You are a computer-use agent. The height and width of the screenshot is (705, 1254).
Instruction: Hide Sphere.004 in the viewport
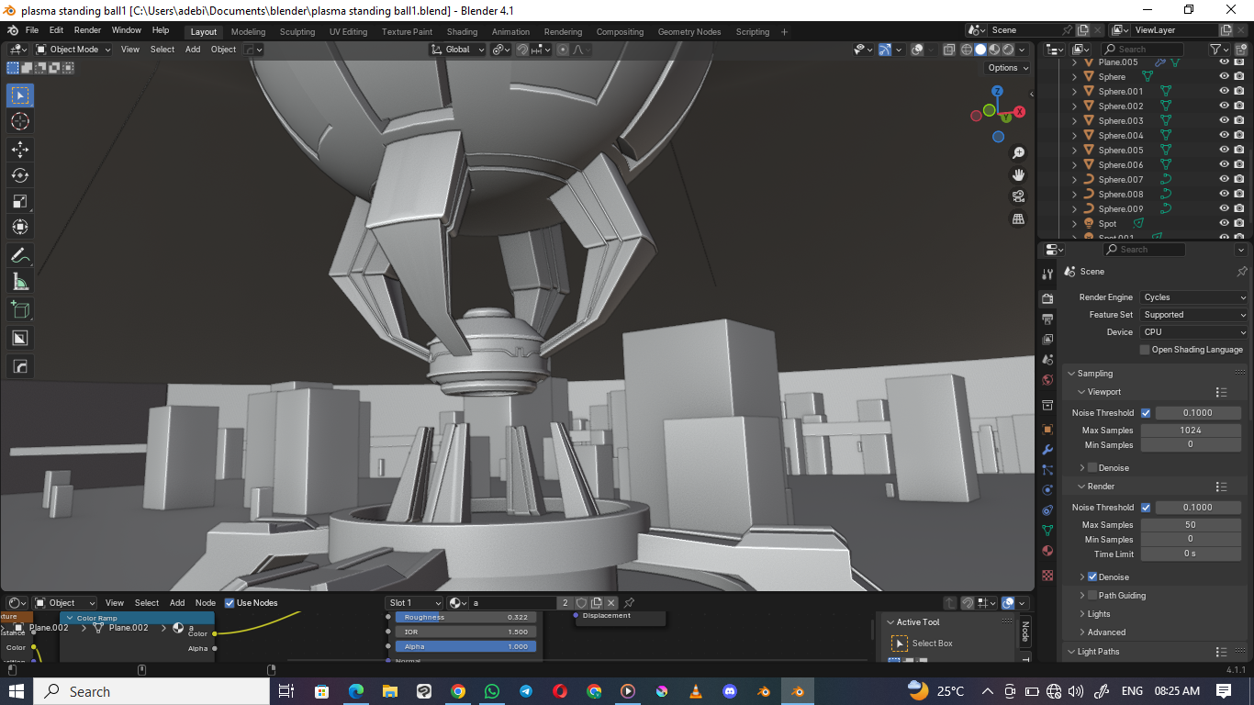click(x=1224, y=136)
